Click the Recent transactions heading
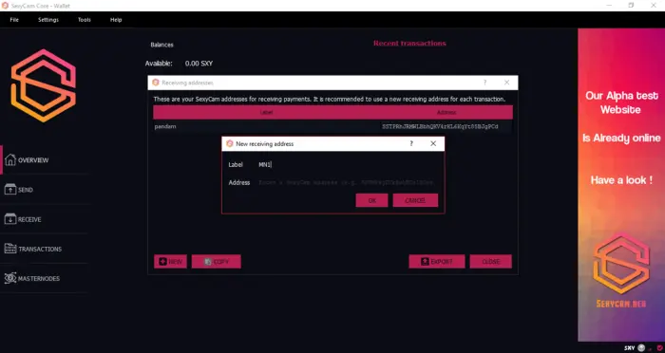The image size is (665, 353). click(x=409, y=44)
